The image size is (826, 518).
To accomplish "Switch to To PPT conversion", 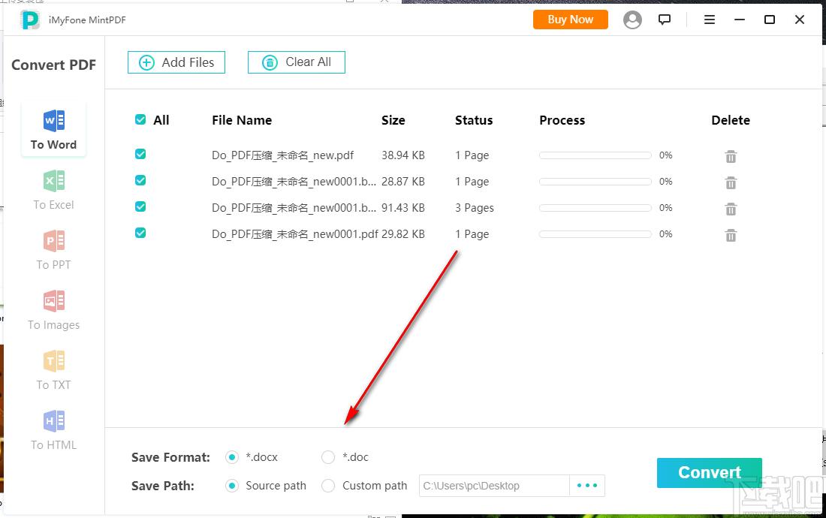I will point(54,250).
